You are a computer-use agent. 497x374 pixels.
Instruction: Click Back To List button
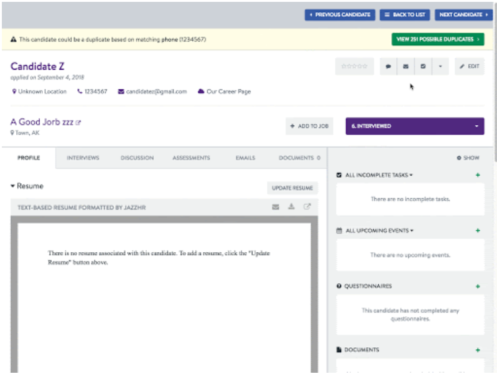[405, 14]
